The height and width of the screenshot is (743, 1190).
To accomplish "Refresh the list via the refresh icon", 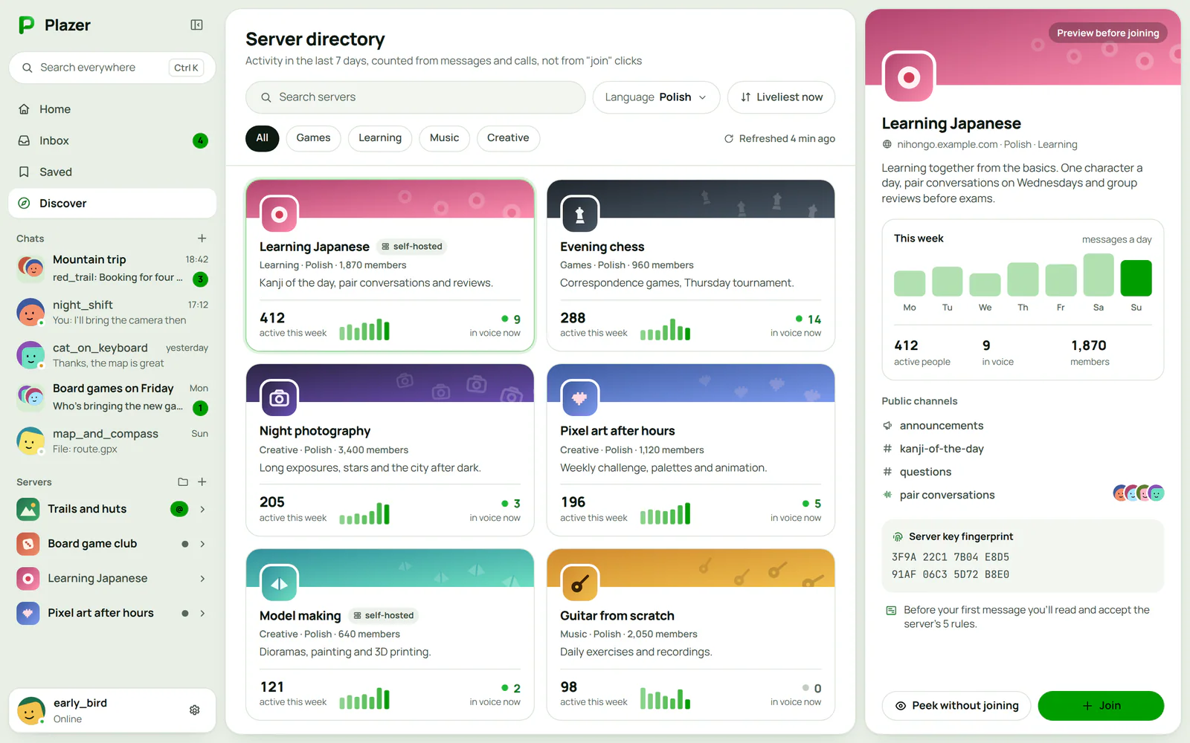I will (x=729, y=139).
